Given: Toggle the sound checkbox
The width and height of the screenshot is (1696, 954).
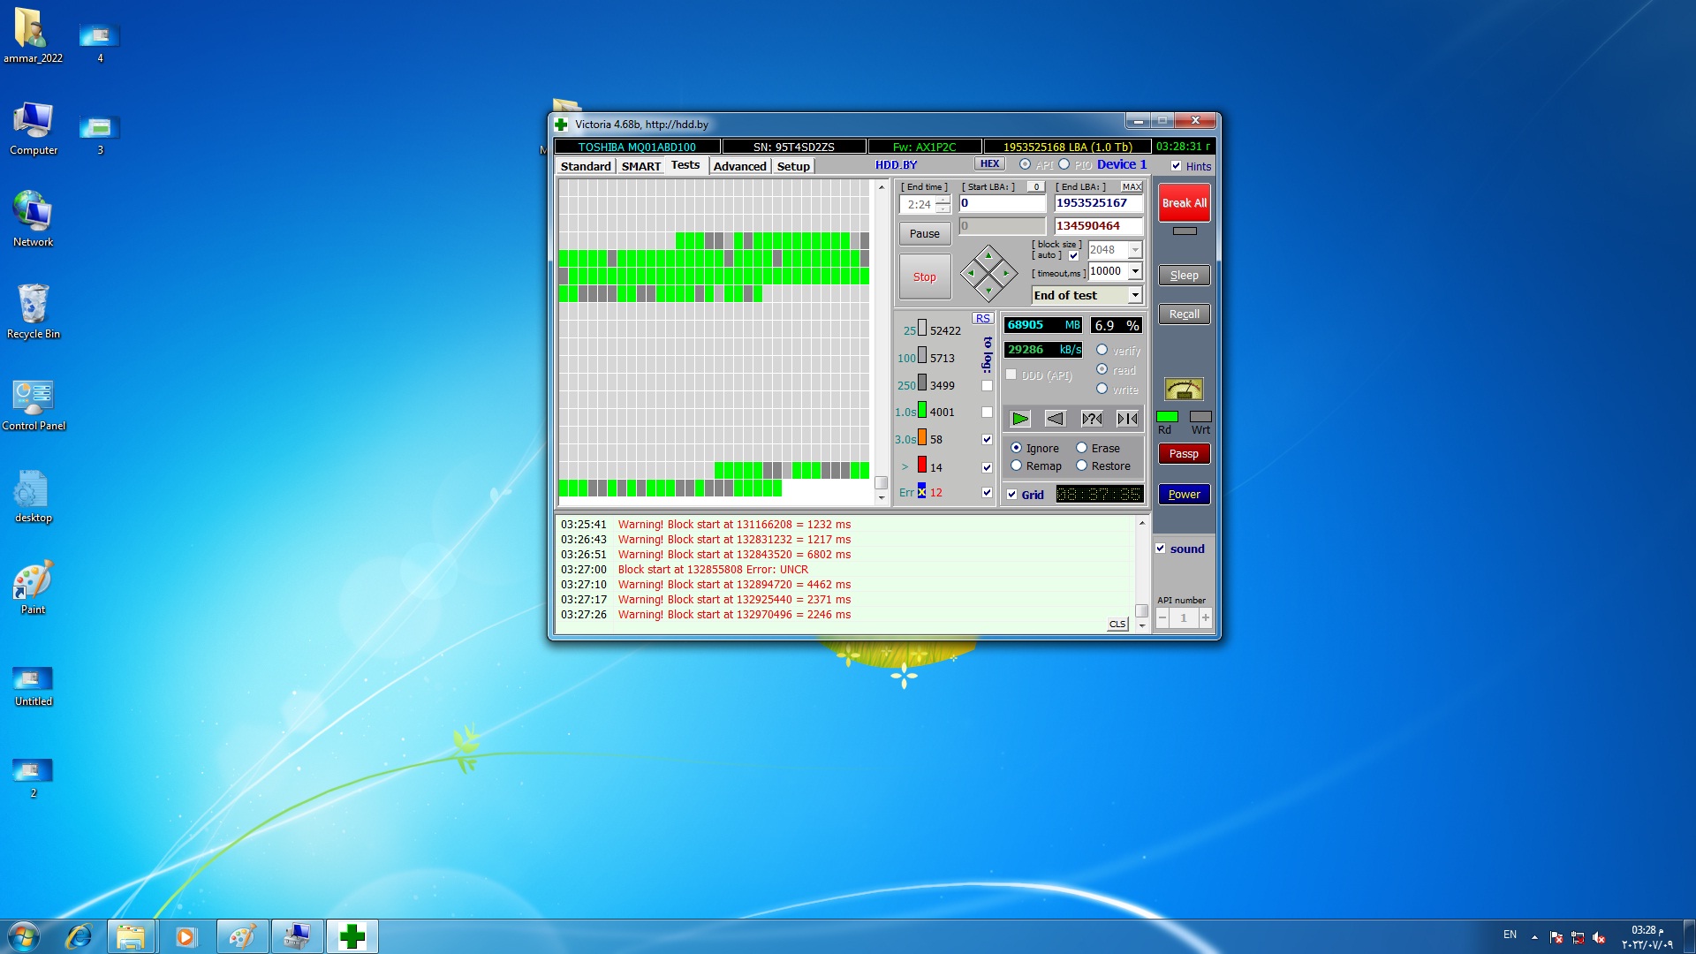Looking at the screenshot, I should 1161,549.
